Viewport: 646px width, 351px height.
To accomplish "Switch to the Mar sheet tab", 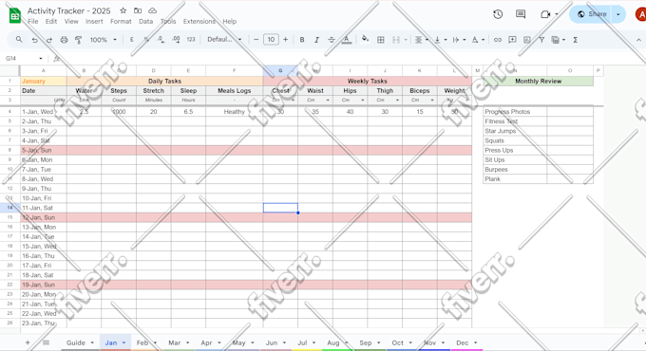I will point(174,342).
